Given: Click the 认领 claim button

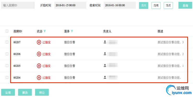Looking at the screenshot, I should tap(8, 92).
